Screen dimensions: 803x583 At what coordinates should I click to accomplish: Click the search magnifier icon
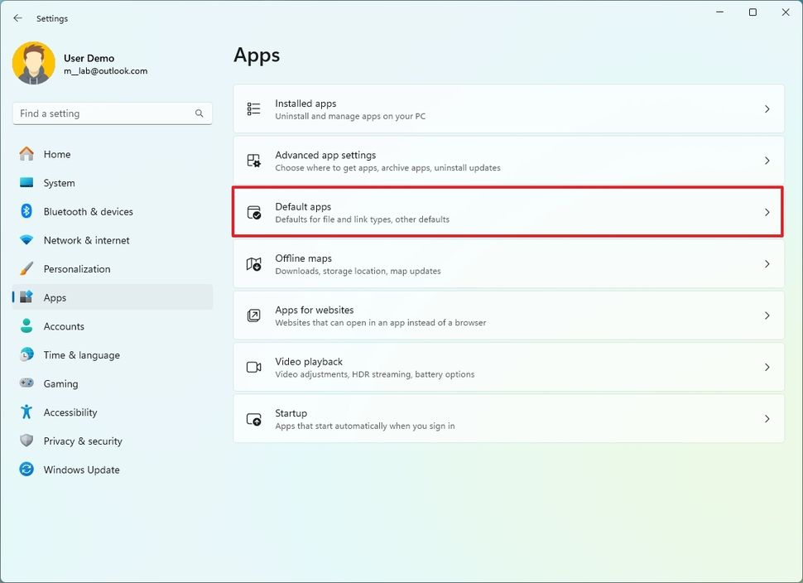(x=199, y=113)
